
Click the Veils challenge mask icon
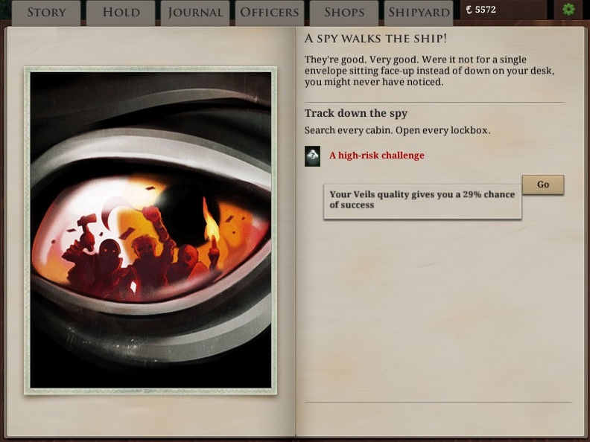[312, 156]
